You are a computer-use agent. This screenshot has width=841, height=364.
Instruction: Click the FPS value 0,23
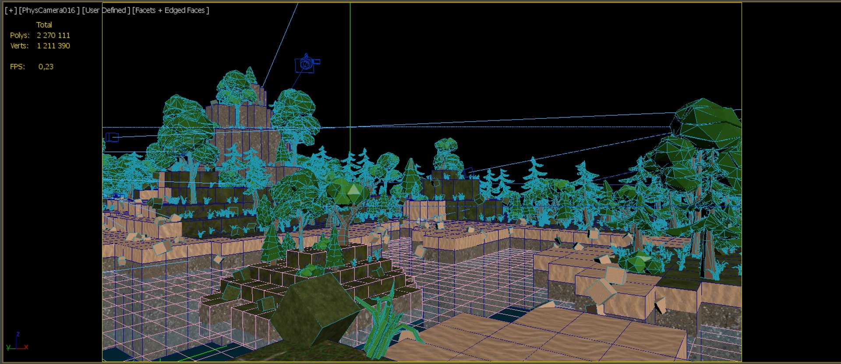(46, 67)
